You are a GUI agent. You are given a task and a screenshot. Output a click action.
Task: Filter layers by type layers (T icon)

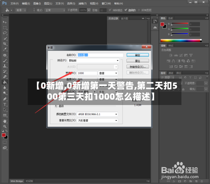point(190,77)
